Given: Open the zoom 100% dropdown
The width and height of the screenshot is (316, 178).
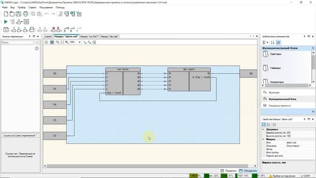Looking at the screenshot, I should [79, 42].
